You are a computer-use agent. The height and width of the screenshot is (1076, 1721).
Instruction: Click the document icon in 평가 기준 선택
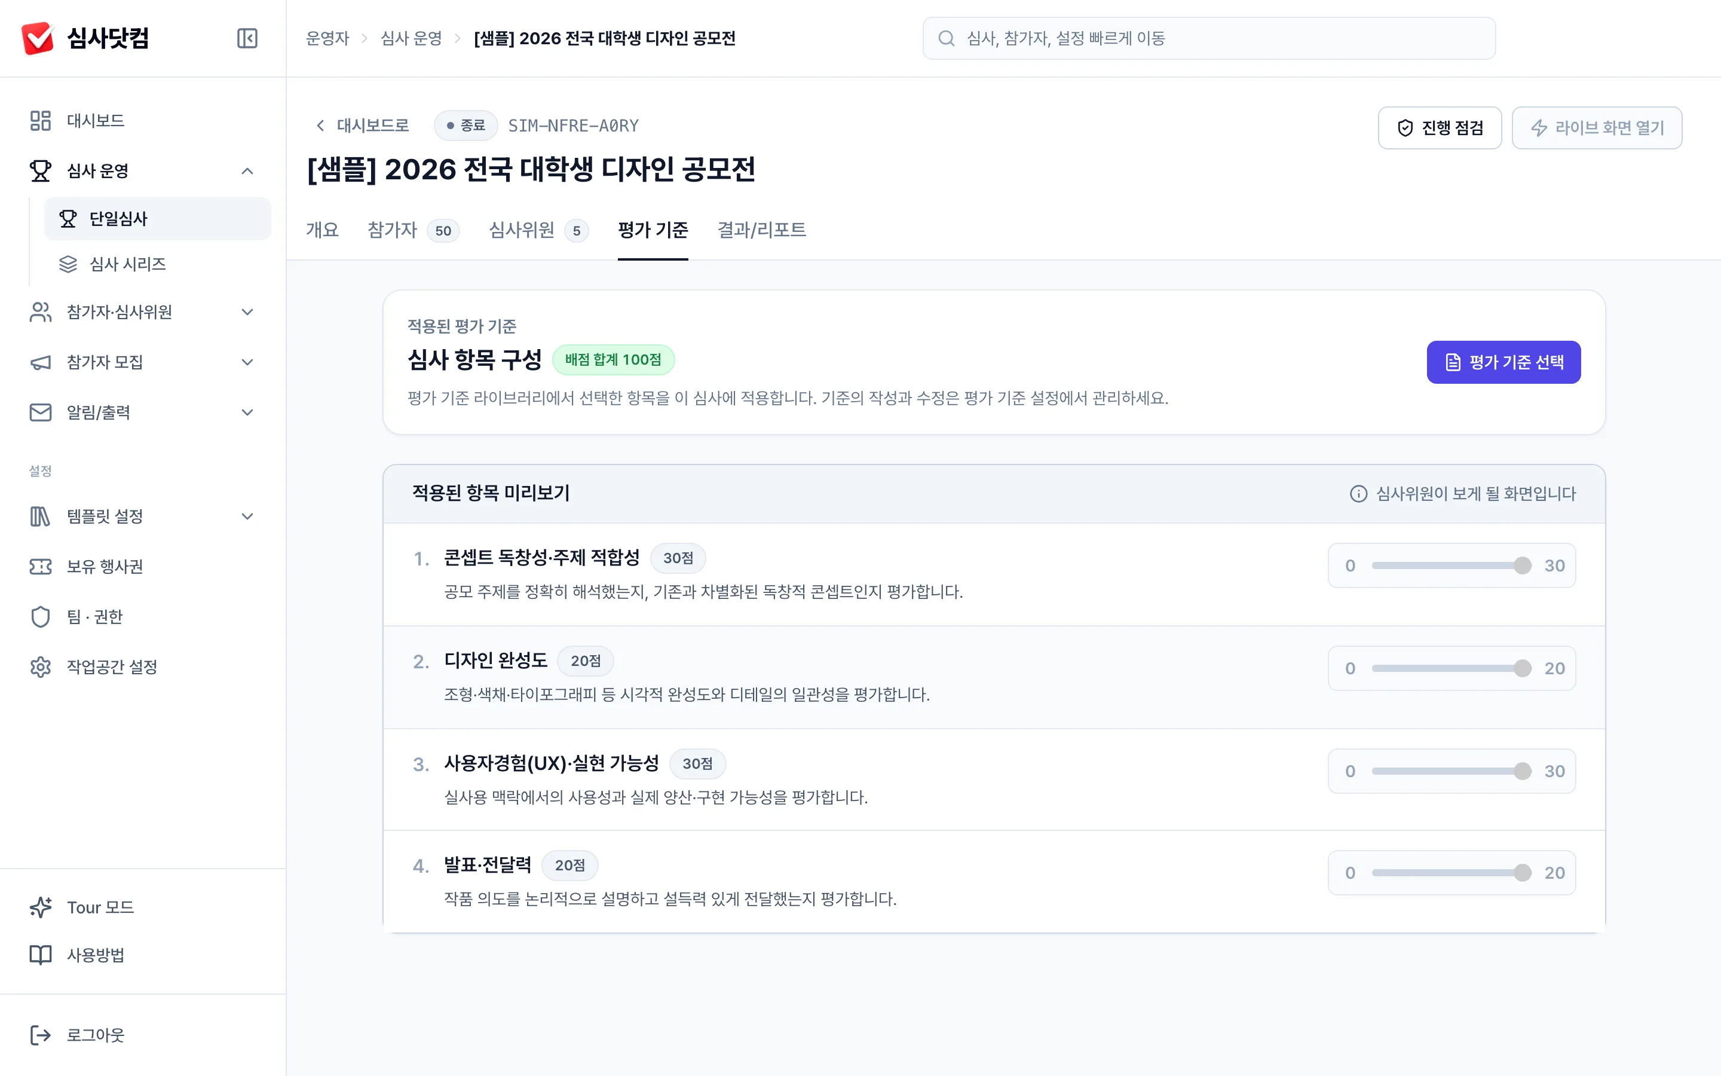click(1453, 362)
